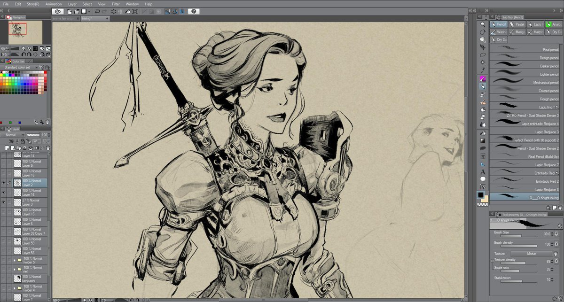Hide Layer 16 using its eye icon

click(x=3, y=193)
